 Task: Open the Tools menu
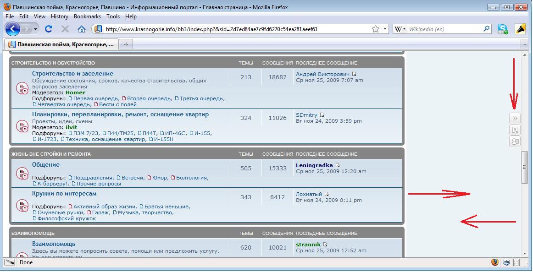pyautogui.click(x=113, y=16)
